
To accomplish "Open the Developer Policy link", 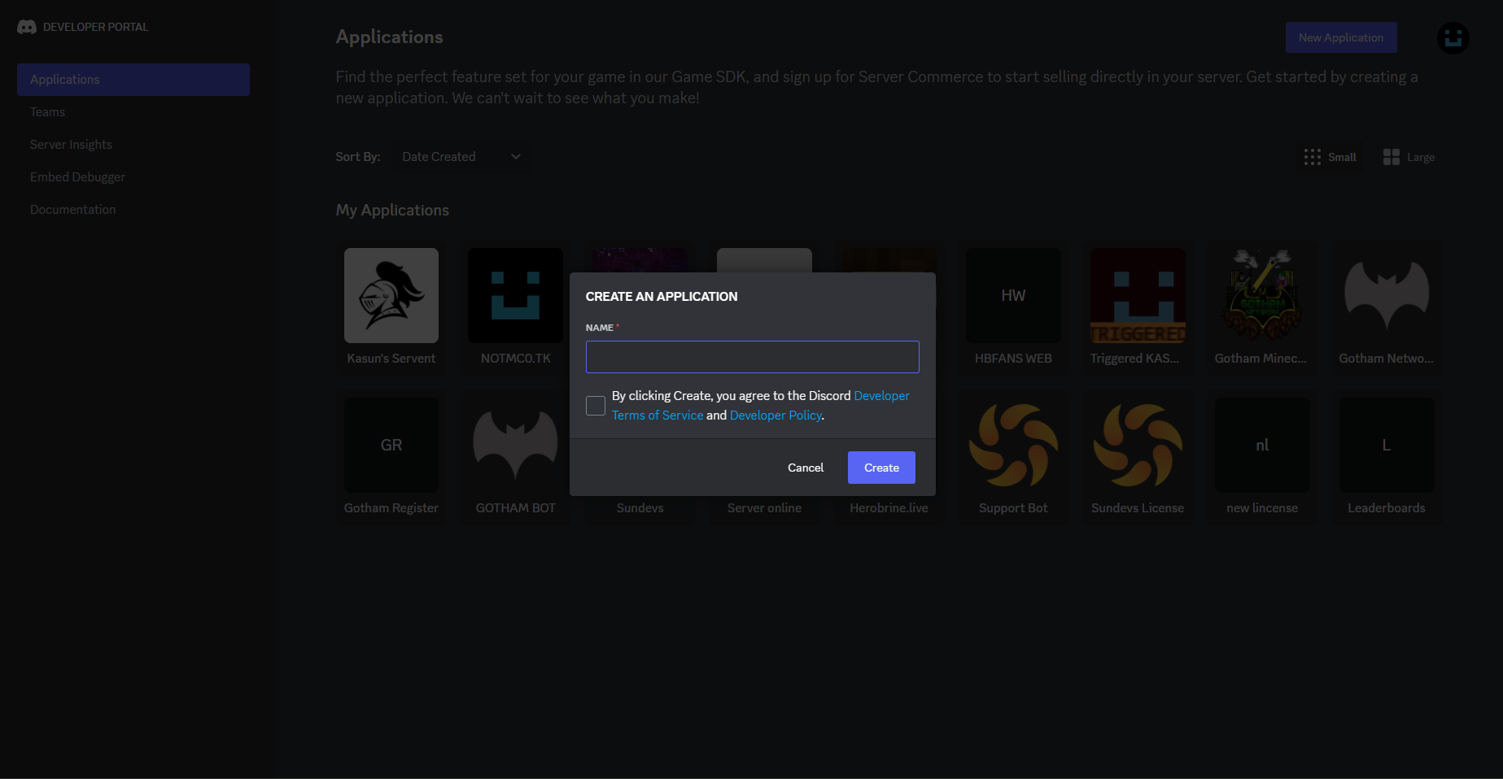I will pos(776,416).
